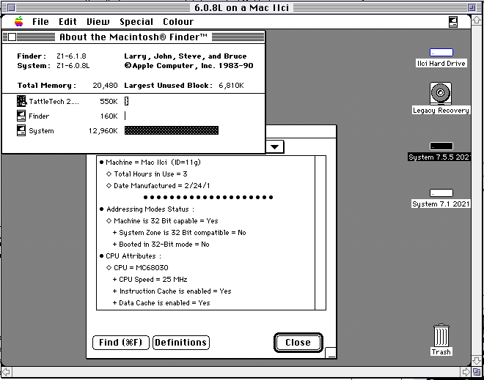The height and width of the screenshot is (380, 484).
Task: Click the System memory usage bar
Action: click(x=172, y=130)
